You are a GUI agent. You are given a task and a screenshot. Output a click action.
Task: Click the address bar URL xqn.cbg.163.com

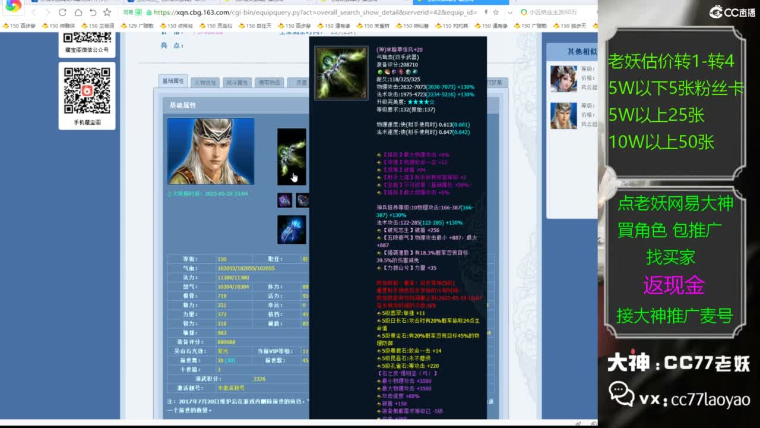click(x=315, y=12)
